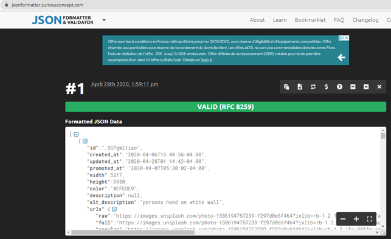Select the "id" key text
391x239 pixels.
pyautogui.click(x=93, y=148)
